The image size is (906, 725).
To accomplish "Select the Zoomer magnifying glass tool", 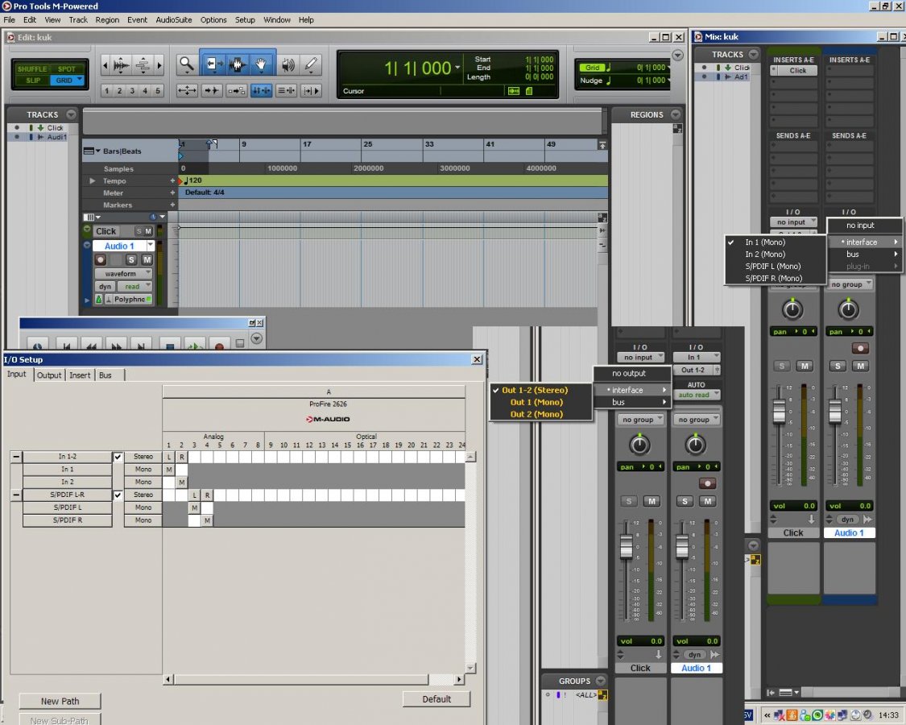I will click(186, 64).
